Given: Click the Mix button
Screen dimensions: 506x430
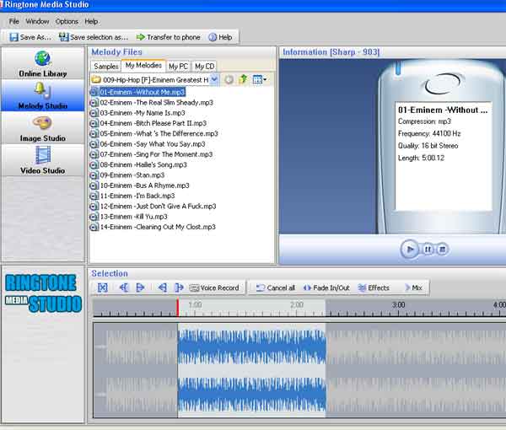Looking at the screenshot, I should pos(414,288).
